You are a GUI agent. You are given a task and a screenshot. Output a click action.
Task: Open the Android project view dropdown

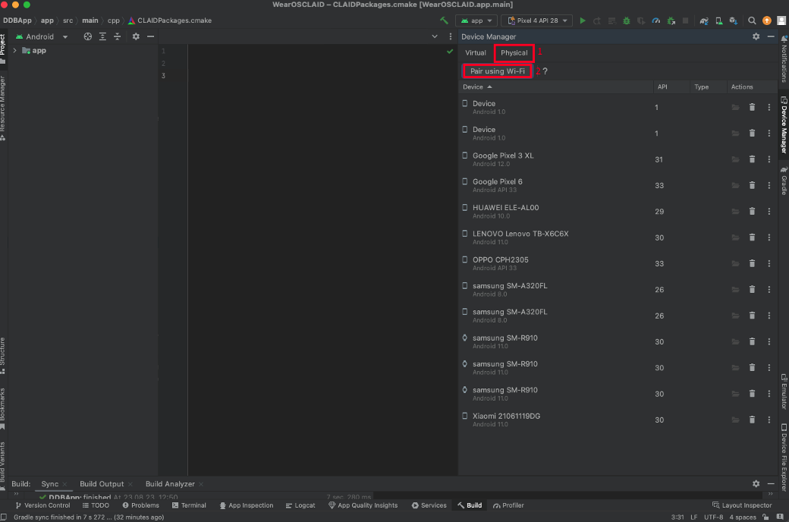42,36
